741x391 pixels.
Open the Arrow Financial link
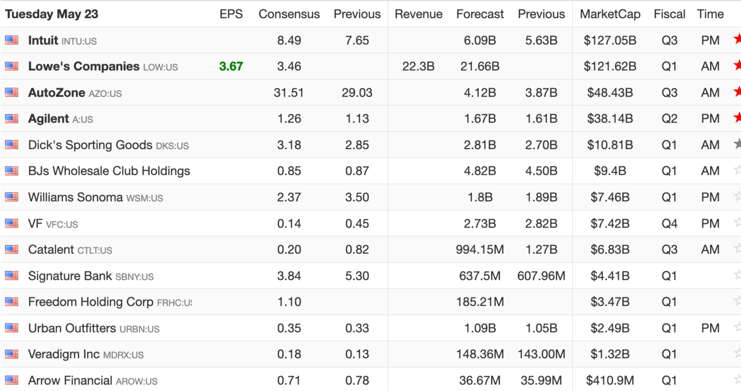(70, 380)
